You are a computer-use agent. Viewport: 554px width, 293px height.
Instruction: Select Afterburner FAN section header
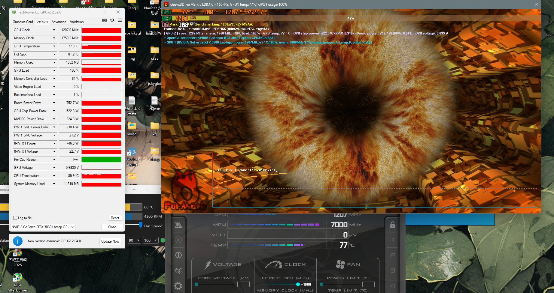tap(348, 265)
